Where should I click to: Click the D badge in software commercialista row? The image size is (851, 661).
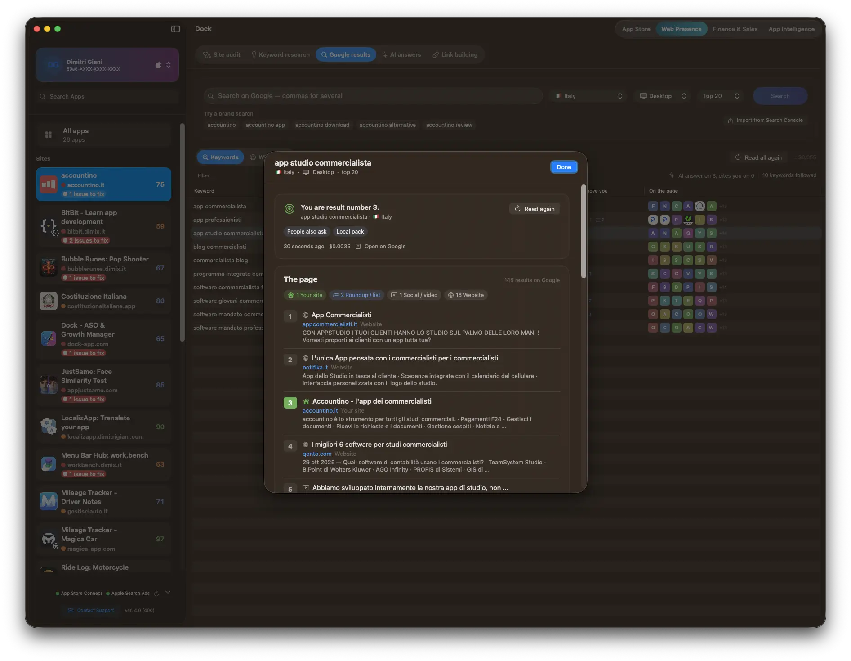point(677,287)
